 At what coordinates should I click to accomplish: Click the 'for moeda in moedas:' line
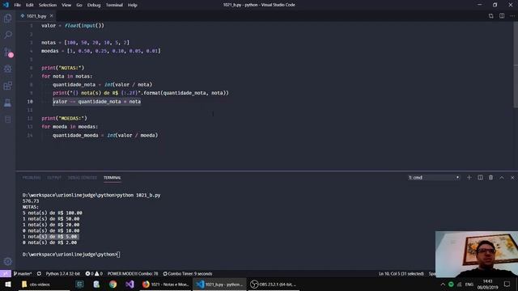[x=70, y=127]
